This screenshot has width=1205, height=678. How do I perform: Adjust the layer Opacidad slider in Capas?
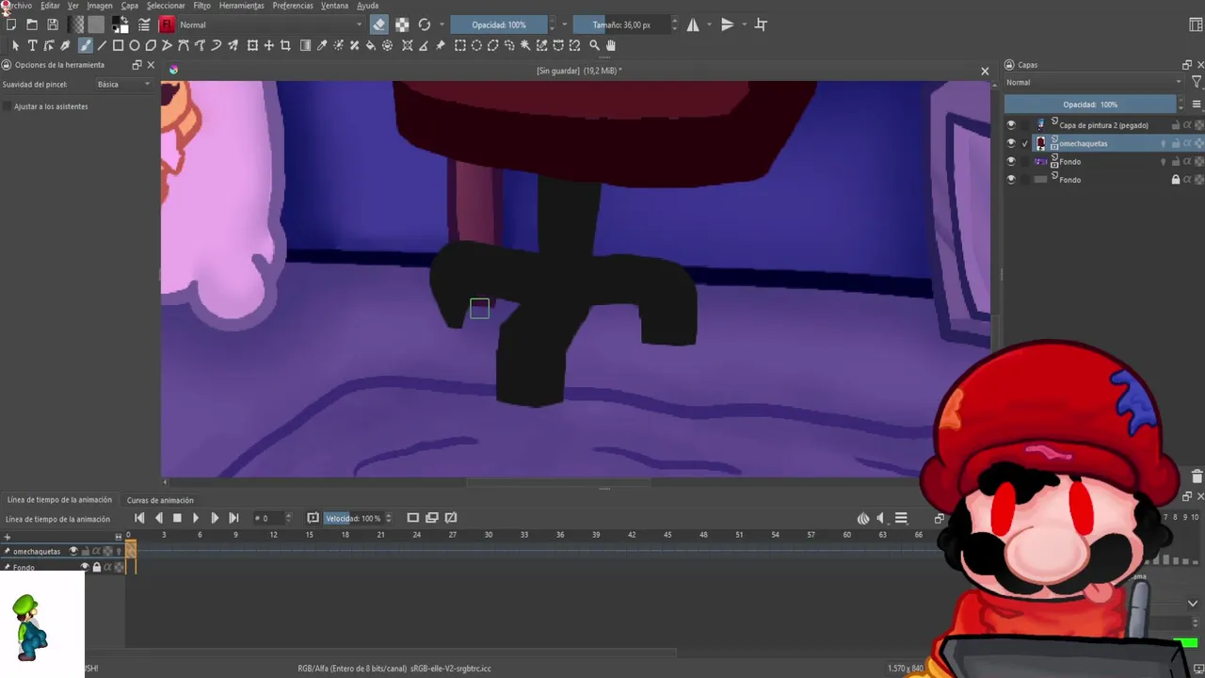[x=1090, y=105]
